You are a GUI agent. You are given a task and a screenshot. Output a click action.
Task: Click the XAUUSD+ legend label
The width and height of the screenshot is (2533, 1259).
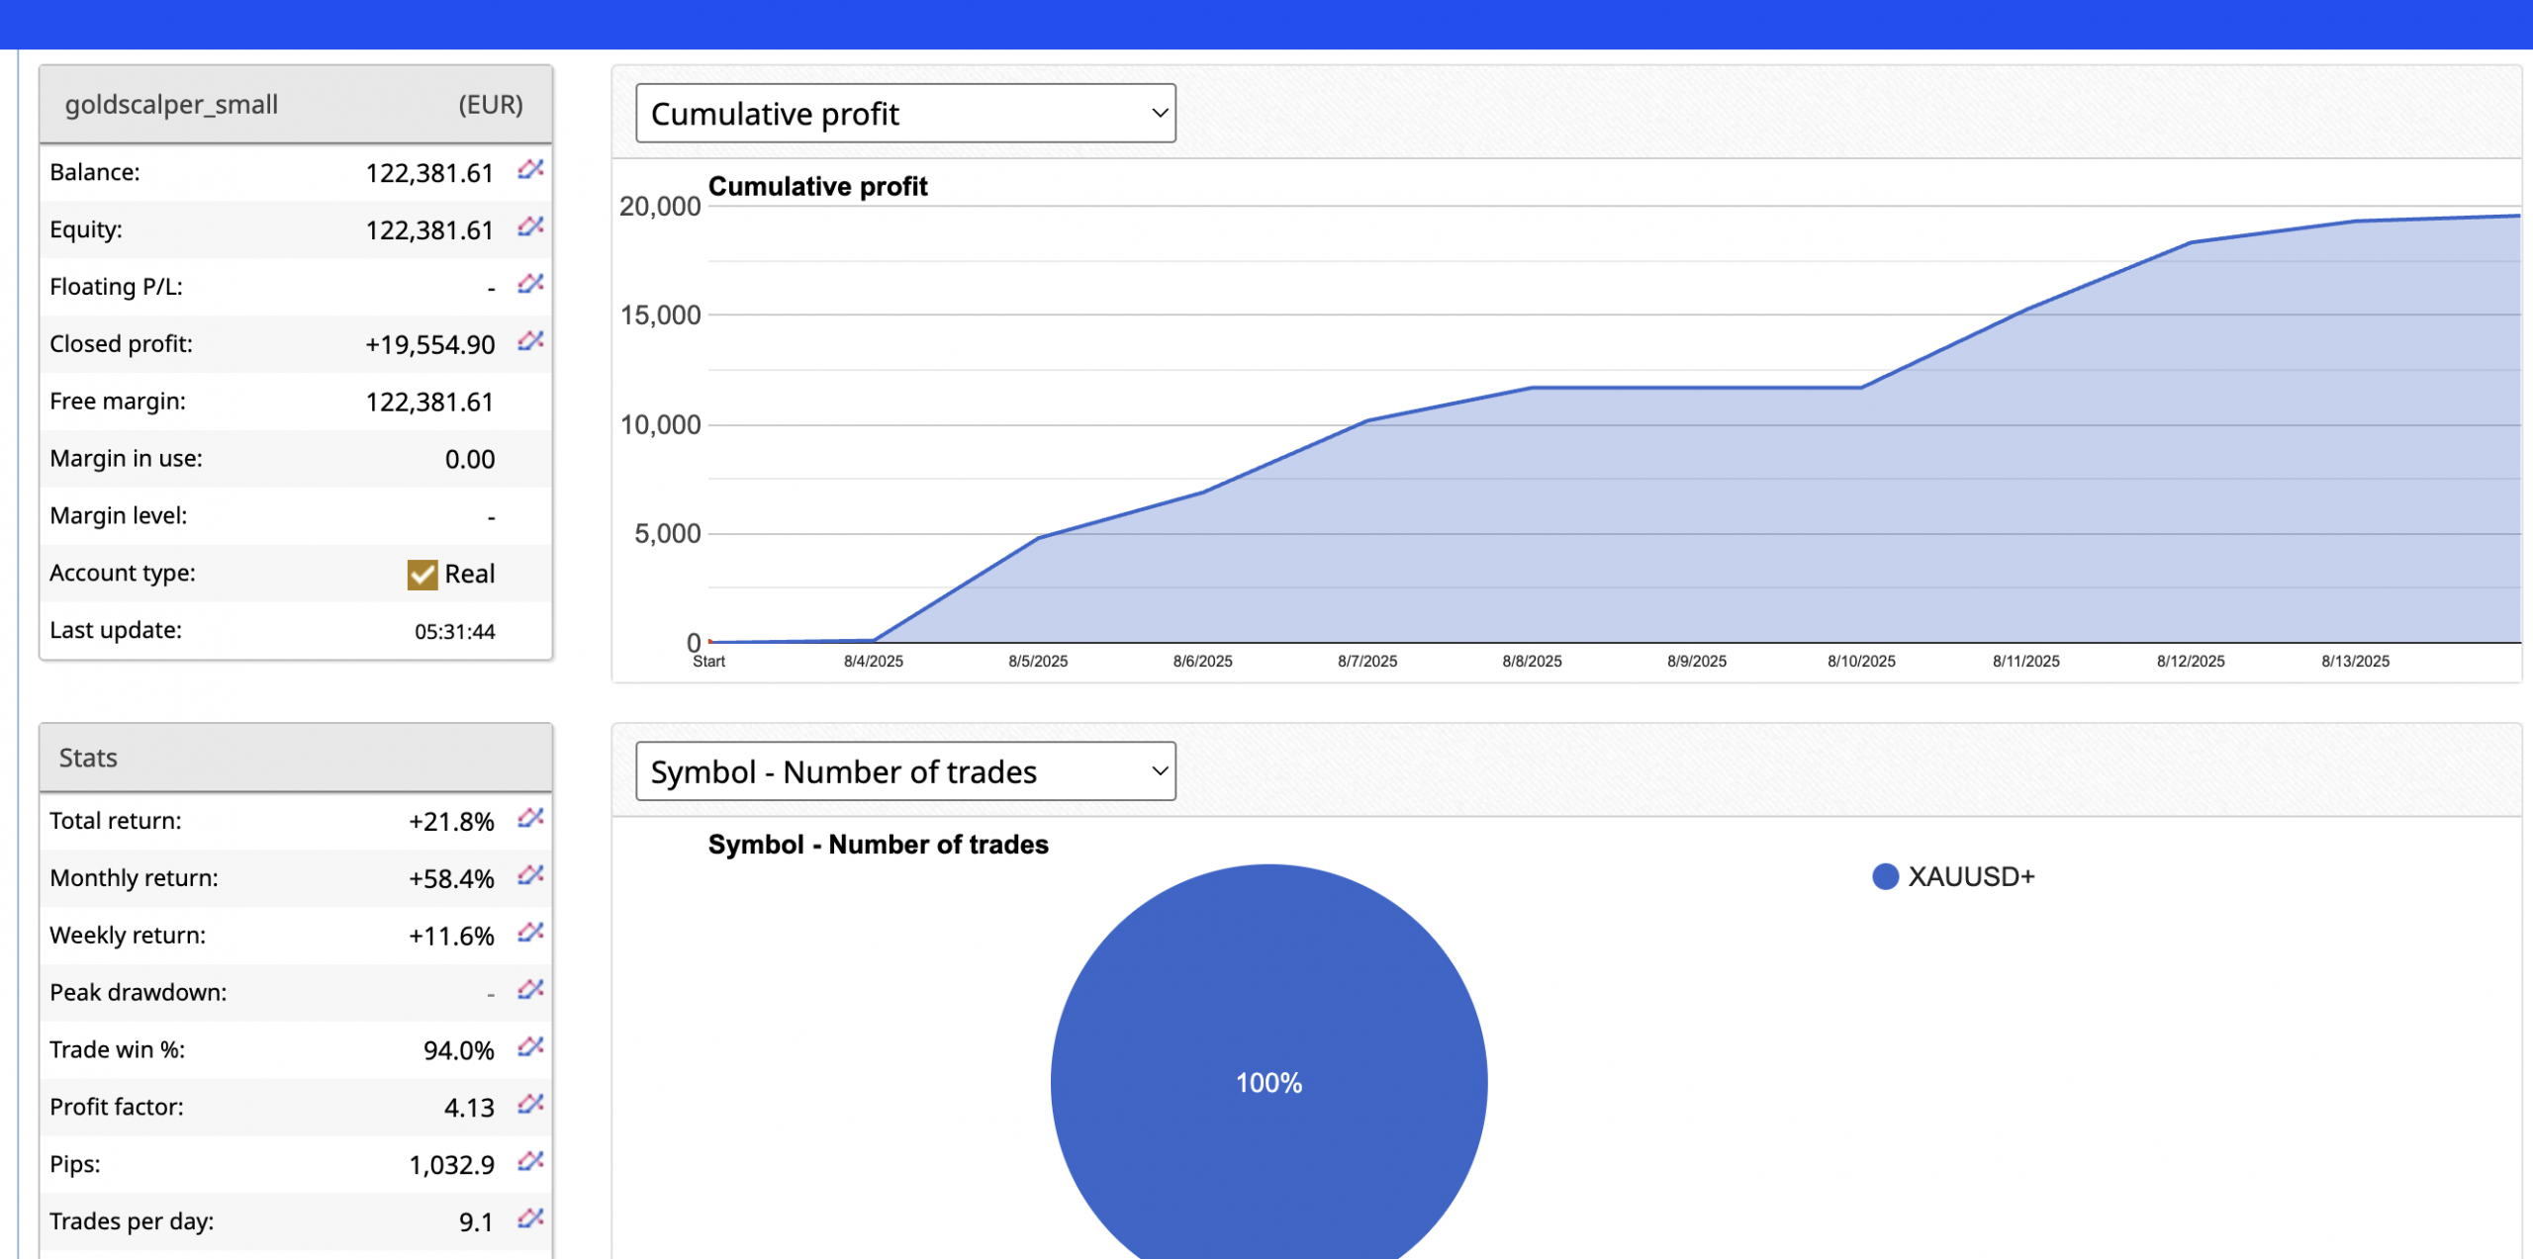point(1970,877)
